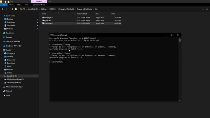Click Utilities breadcrumb in address bar
Image resolution: width=210 pixels, height=118 pixels.
click(x=44, y=9)
